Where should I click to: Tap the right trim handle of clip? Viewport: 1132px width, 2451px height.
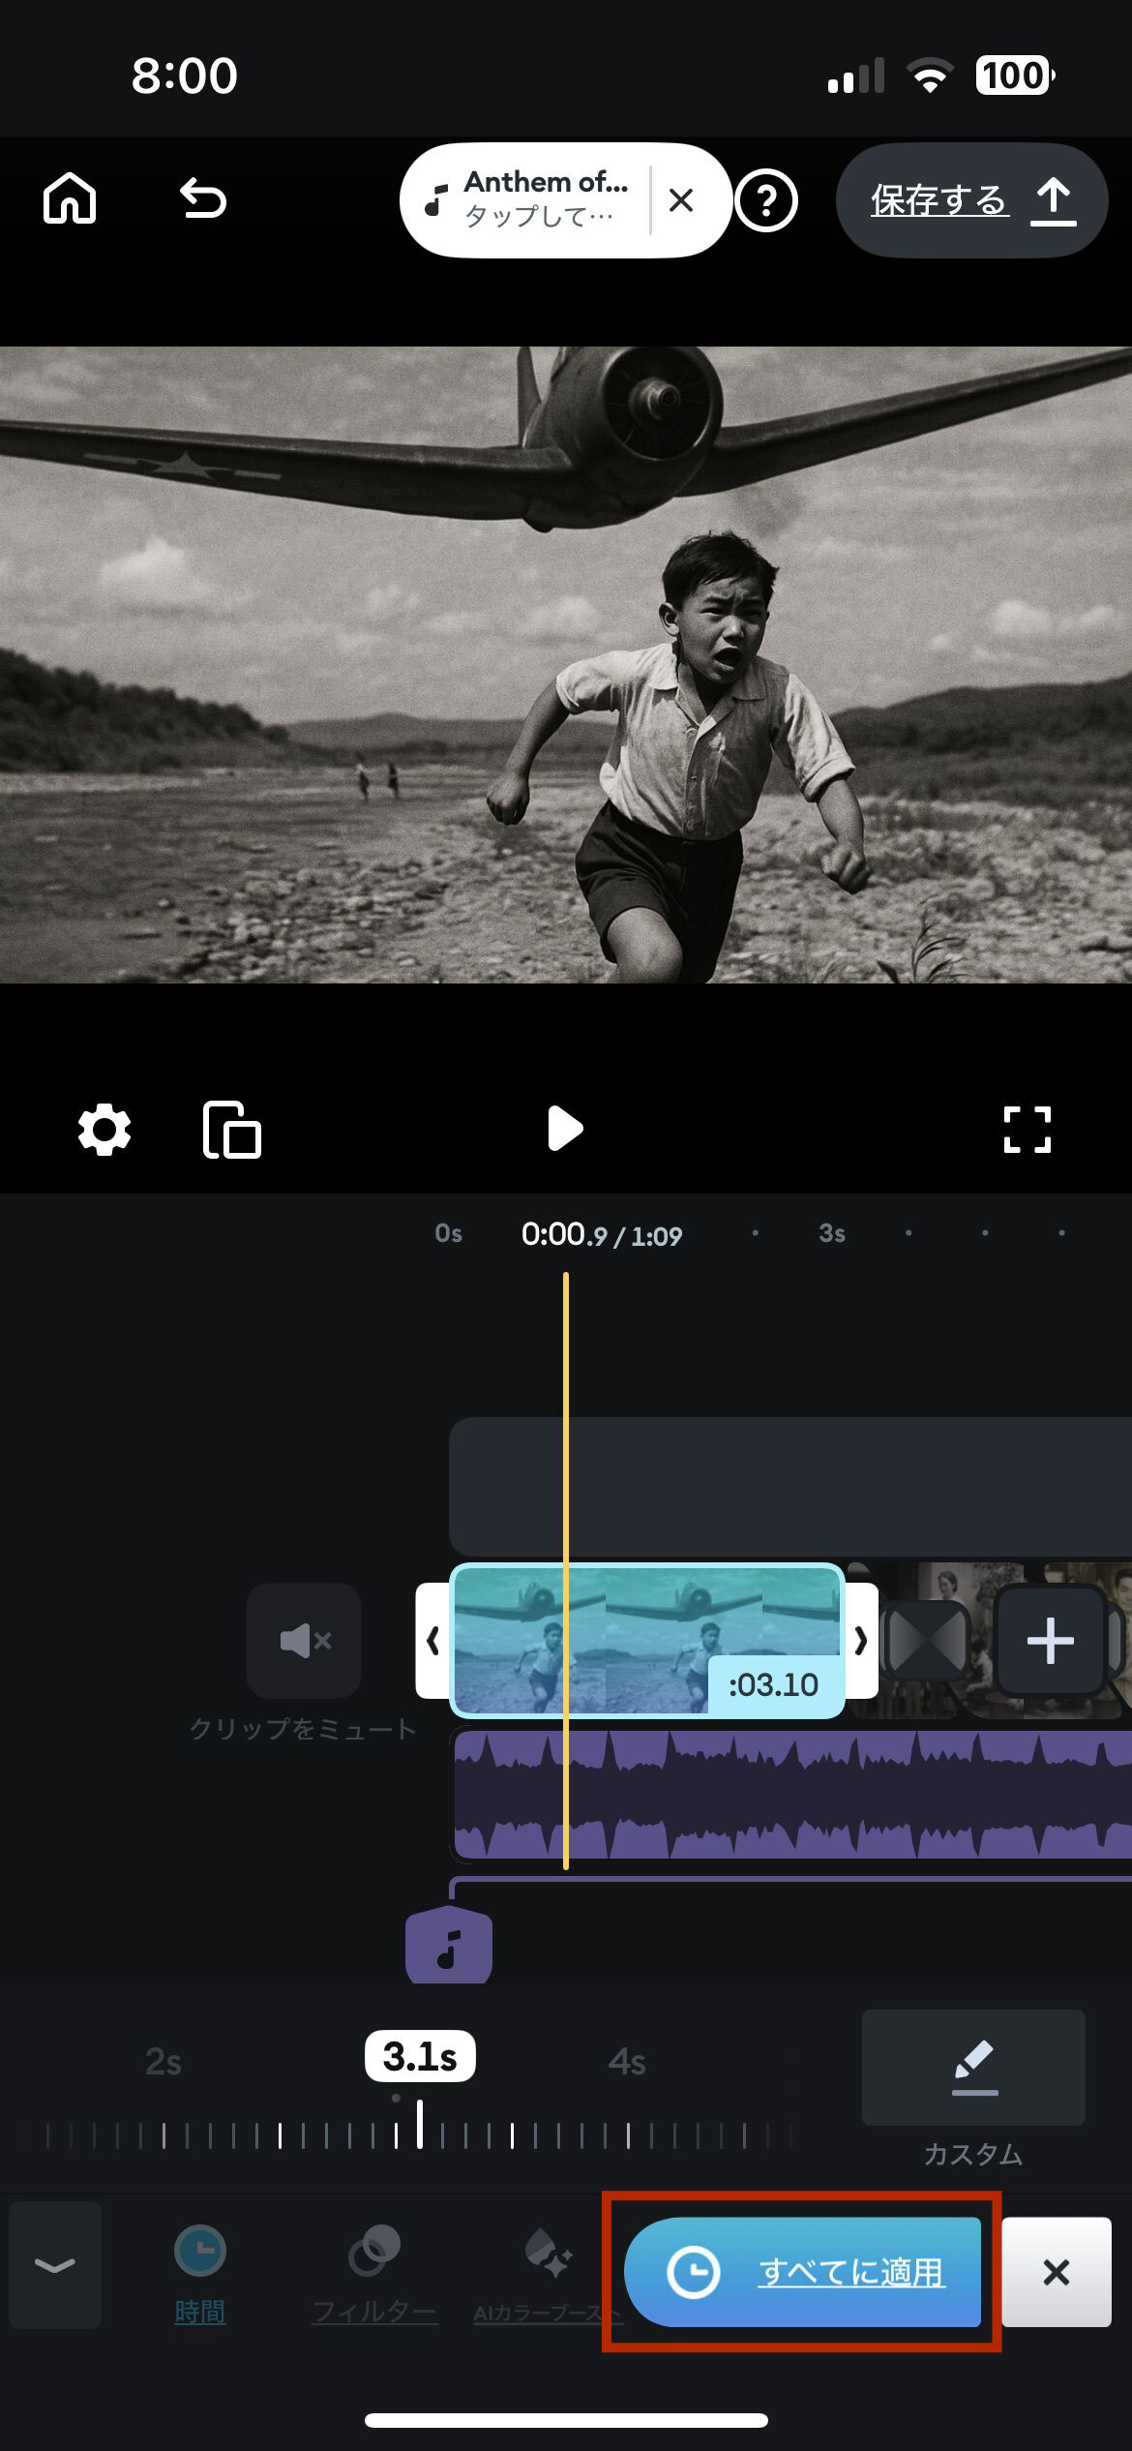pyautogui.click(x=861, y=1641)
